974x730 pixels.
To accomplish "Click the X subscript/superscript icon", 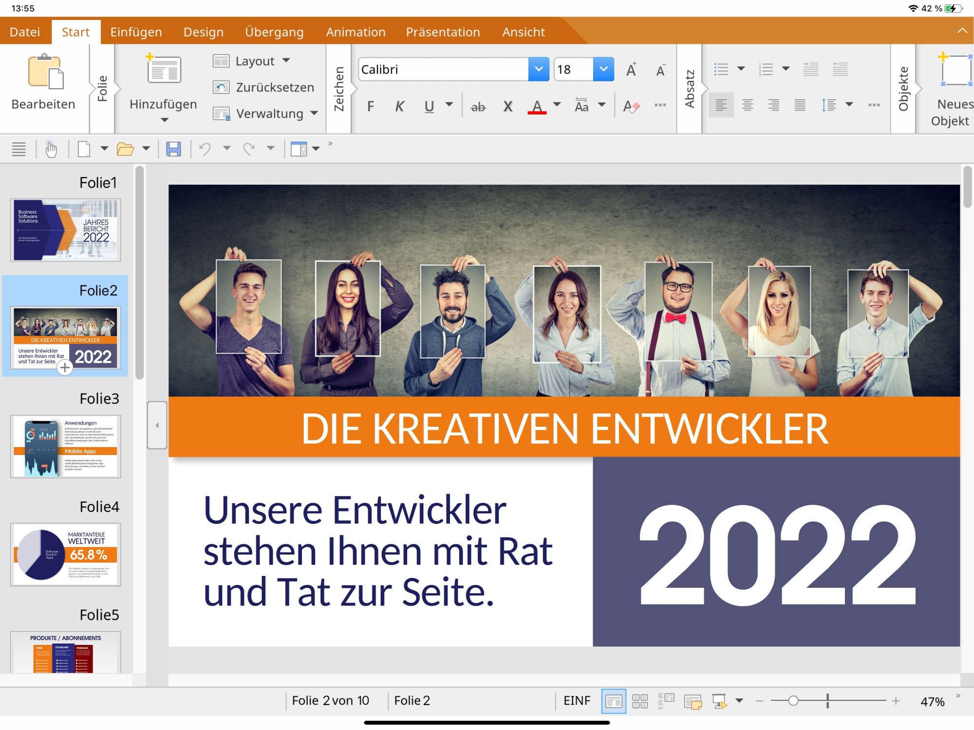I will point(508,106).
